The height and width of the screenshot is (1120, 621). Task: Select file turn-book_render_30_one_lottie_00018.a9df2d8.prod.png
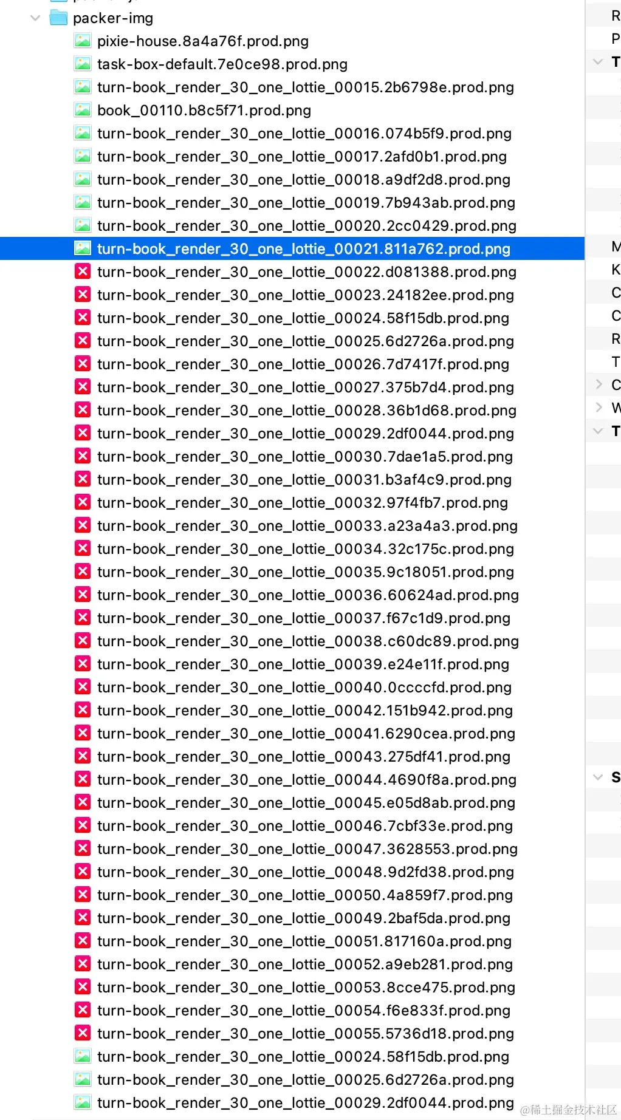click(304, 180)
